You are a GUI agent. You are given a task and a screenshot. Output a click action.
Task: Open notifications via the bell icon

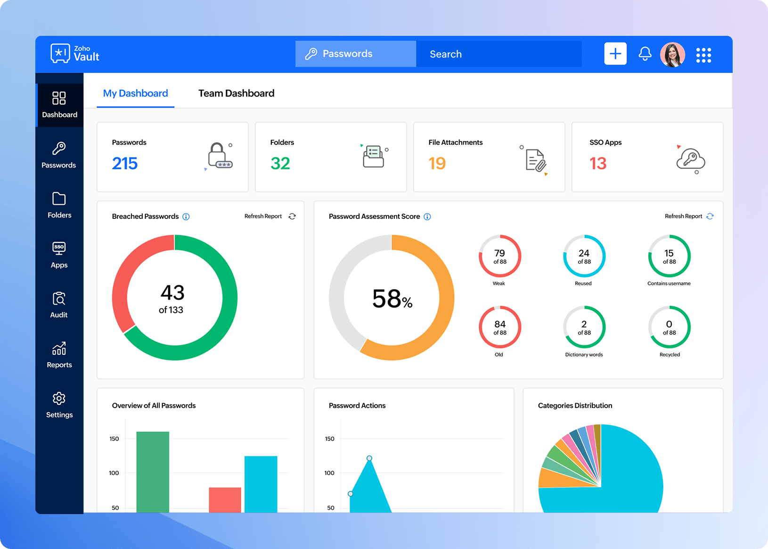645,54
